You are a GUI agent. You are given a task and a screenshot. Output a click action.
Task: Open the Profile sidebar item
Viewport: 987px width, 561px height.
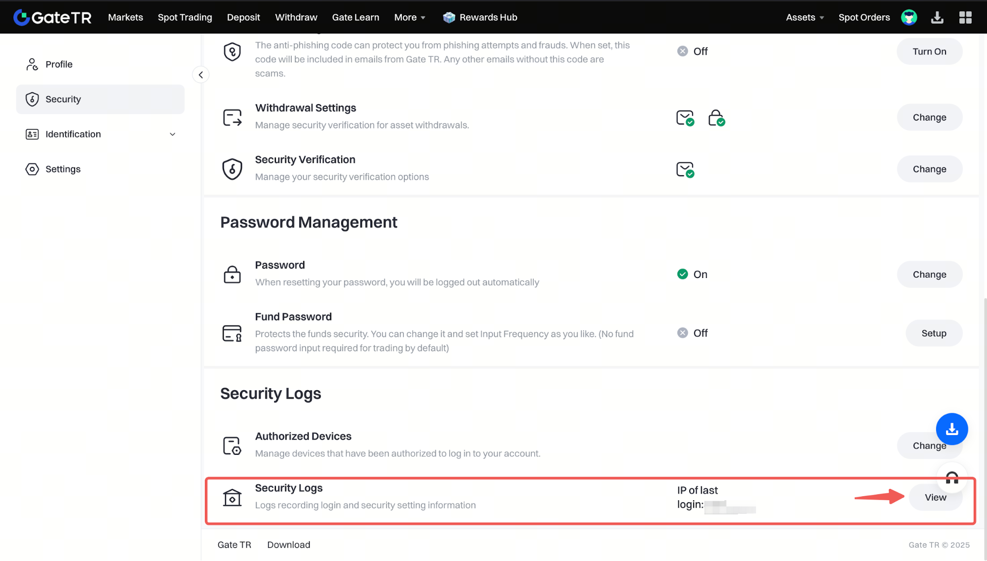pos(59,64)
